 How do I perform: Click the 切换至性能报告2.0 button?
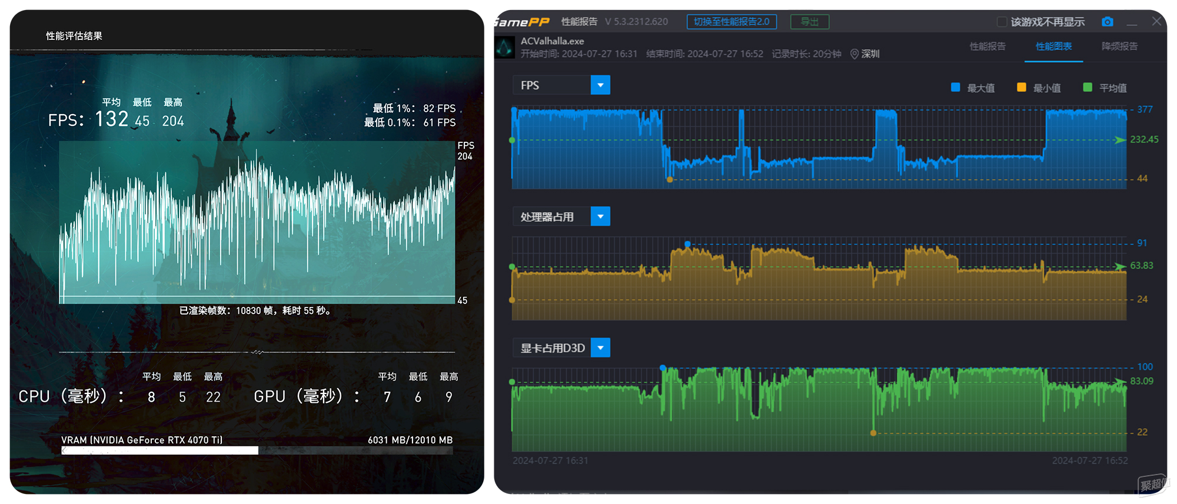pos(732,22)
